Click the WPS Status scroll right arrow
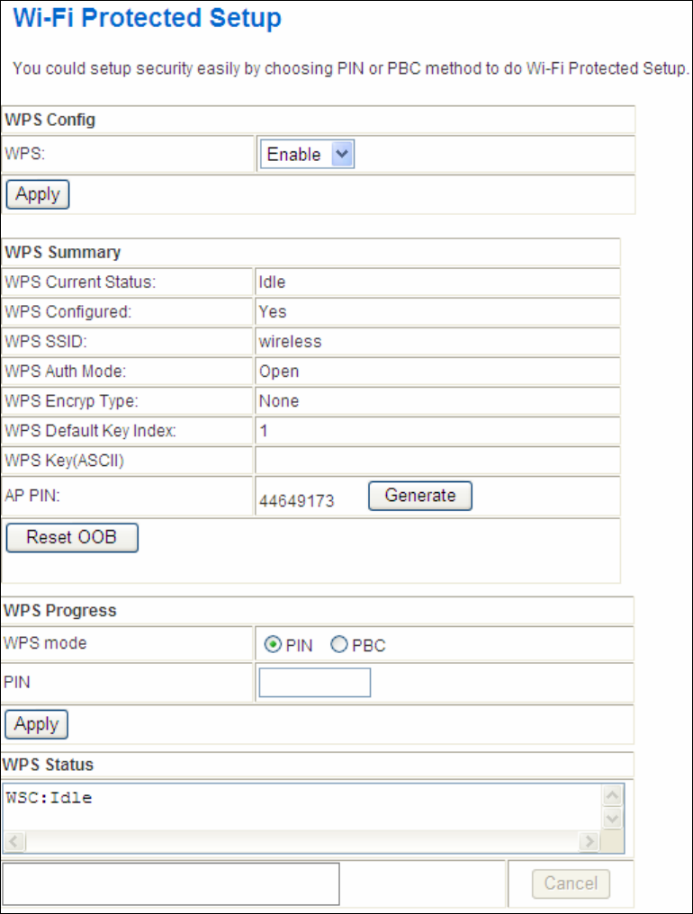The width and height of the screenshot is (693, 914). [x=589, y=841]
